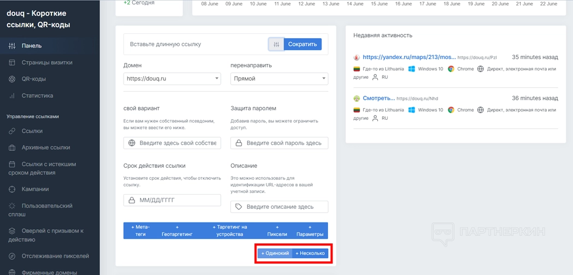573x275 pixels.
Task: Open the yandex.ru/maps recent activity link
Action: 409,57
